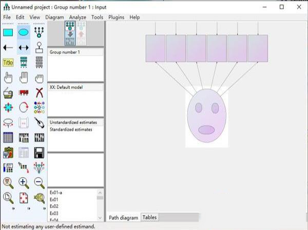Screen dimensions: 308x230
Task: Select the move parameter values tool
Action: coord(8,123)
